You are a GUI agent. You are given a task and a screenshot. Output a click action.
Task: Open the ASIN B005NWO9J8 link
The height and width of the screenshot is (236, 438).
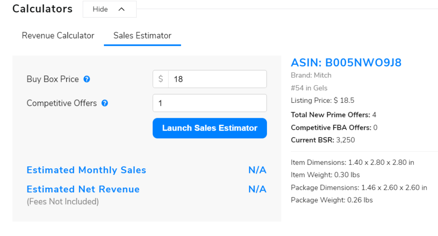coord(346,63)
